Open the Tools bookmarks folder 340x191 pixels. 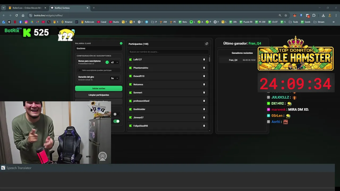click(x=293, y=22)
